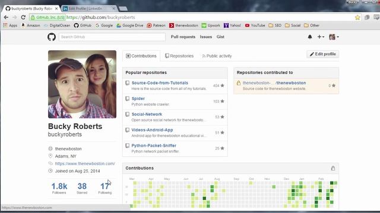Screen dimensions: 380x213
Task: Open the Source-Code-from-Tutorials repository
Action: pyautogui.click(x=160, y=83)
